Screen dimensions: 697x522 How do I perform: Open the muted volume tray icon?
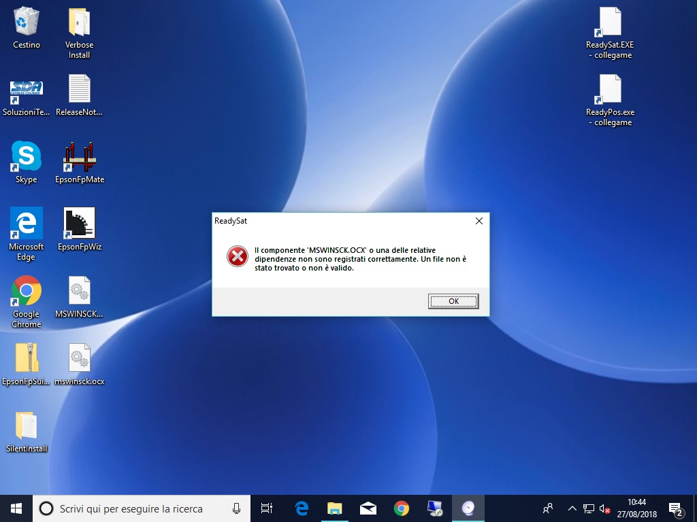pos(604,508)
